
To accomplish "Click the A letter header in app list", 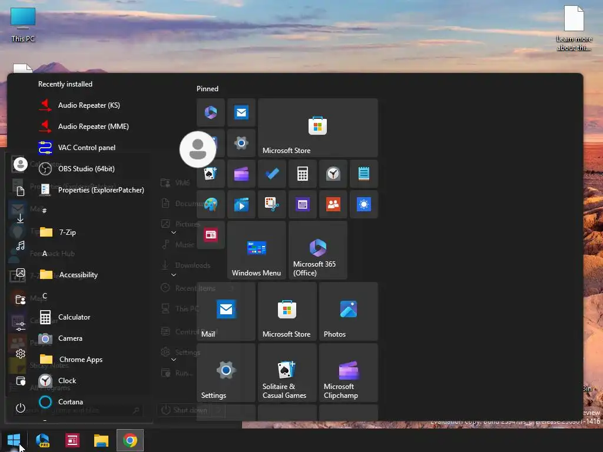I will (45, 253).
